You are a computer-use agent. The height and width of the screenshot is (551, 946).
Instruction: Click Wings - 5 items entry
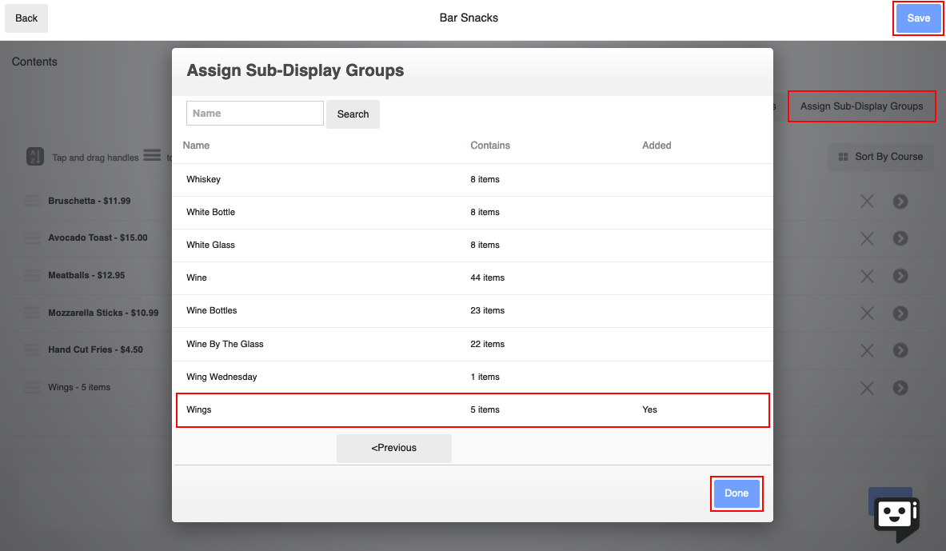pos(79,387)
